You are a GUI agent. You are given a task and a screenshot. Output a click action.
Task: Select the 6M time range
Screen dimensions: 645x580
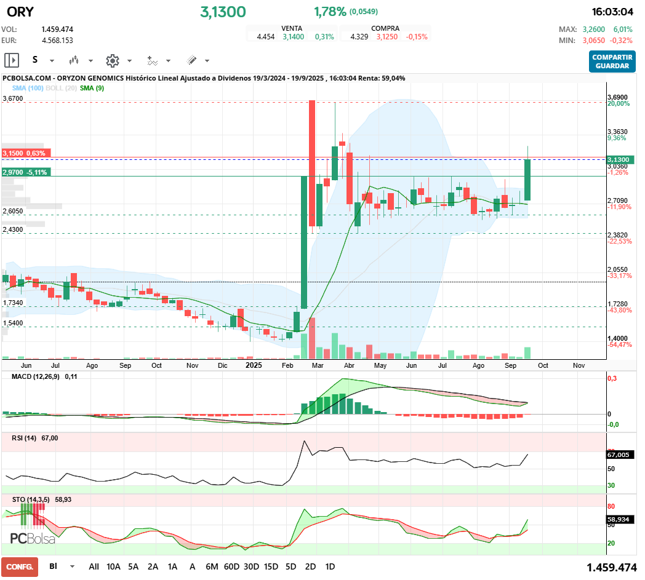(212, 567)
